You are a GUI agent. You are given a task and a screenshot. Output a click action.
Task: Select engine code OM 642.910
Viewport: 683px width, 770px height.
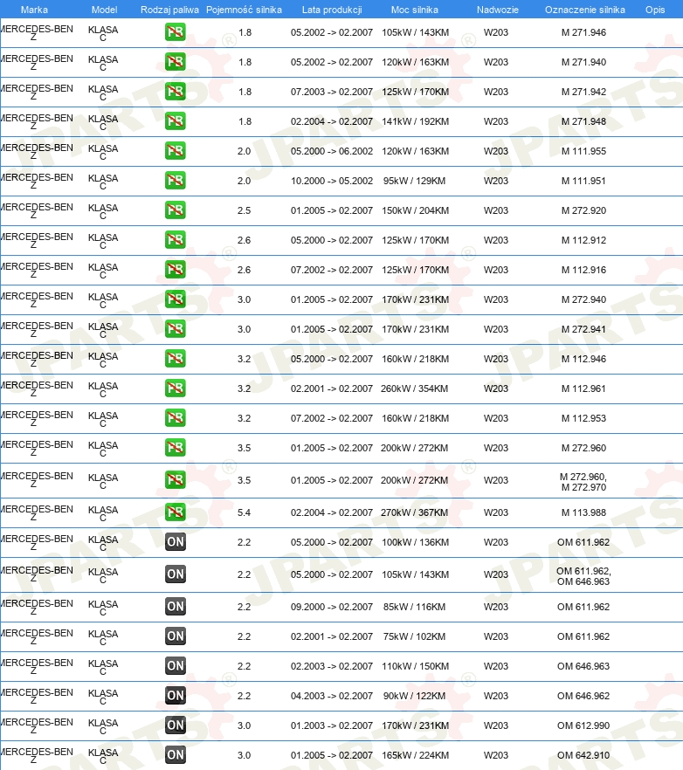(x=583, y=755)
